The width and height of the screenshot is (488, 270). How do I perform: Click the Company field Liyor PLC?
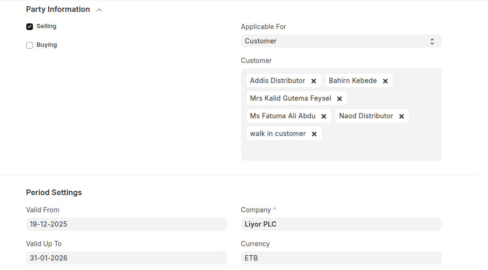341,224
